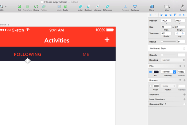Viewport: 187px width, 125px height.
Task: Delete unused borders with trash icon
Action: click(x=180, y=80)
